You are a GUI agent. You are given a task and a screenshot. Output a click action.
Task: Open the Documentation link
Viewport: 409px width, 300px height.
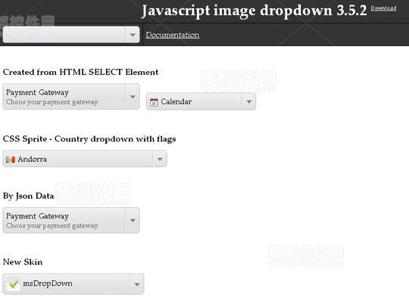173,35
